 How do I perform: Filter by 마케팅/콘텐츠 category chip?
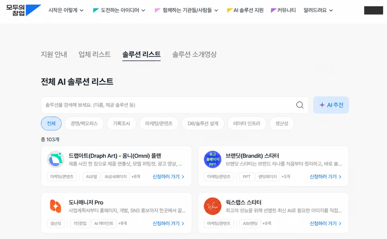click(x=159, y=123)
